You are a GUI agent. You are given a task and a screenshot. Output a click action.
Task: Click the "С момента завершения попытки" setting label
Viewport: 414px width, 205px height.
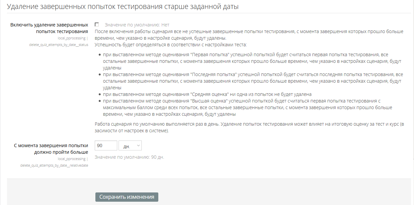tap(51, 149)
